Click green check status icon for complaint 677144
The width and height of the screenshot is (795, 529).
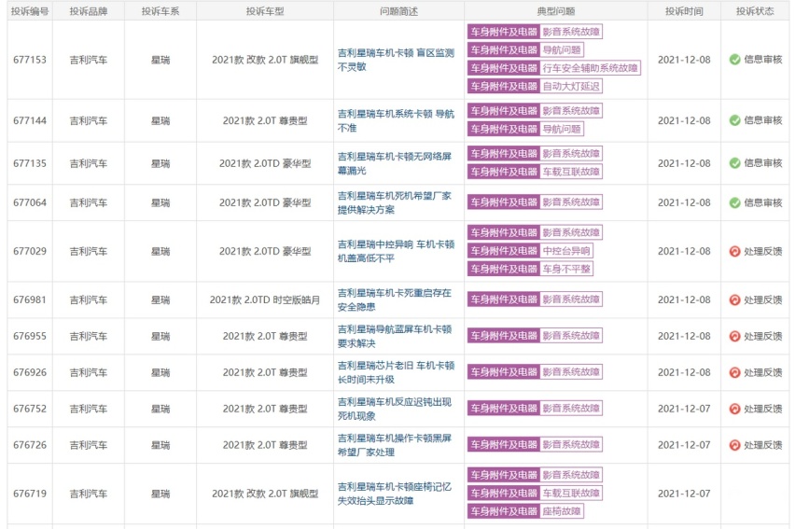click(x=734, y=120)
